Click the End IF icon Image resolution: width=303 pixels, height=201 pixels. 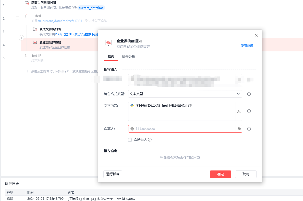(27, 56)
